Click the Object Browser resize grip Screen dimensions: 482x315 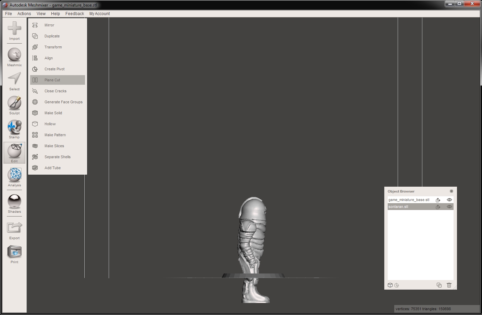point(455,287)
